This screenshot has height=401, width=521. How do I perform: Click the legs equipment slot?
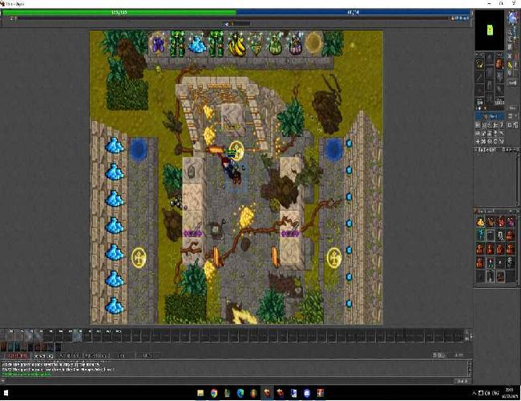pyautogui.click(x=490, y=86)
